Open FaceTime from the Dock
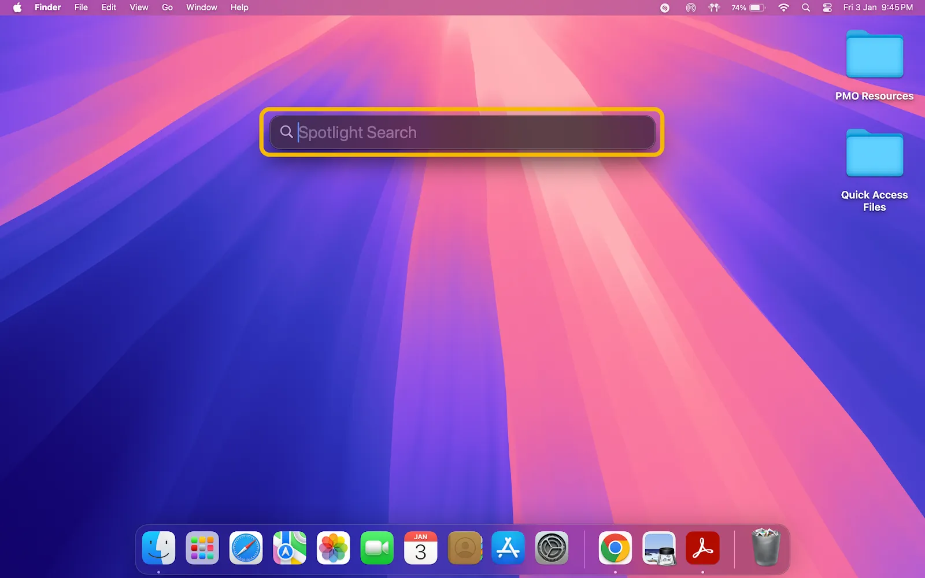Image resolution: width=925 pixels, height=578 pixels. [377, 548]
